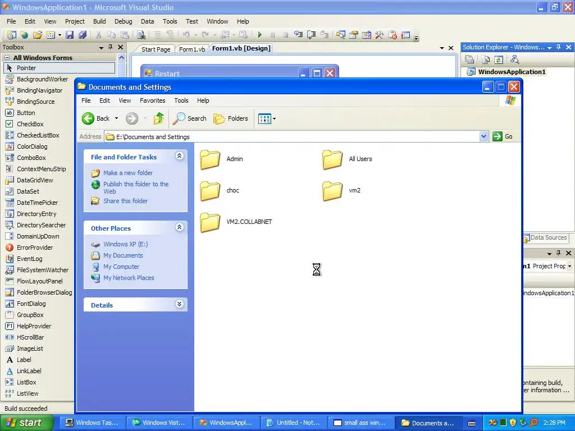575x431 pixels.
Task: Click Publish this folder to the Web
Action: point(136,187)
